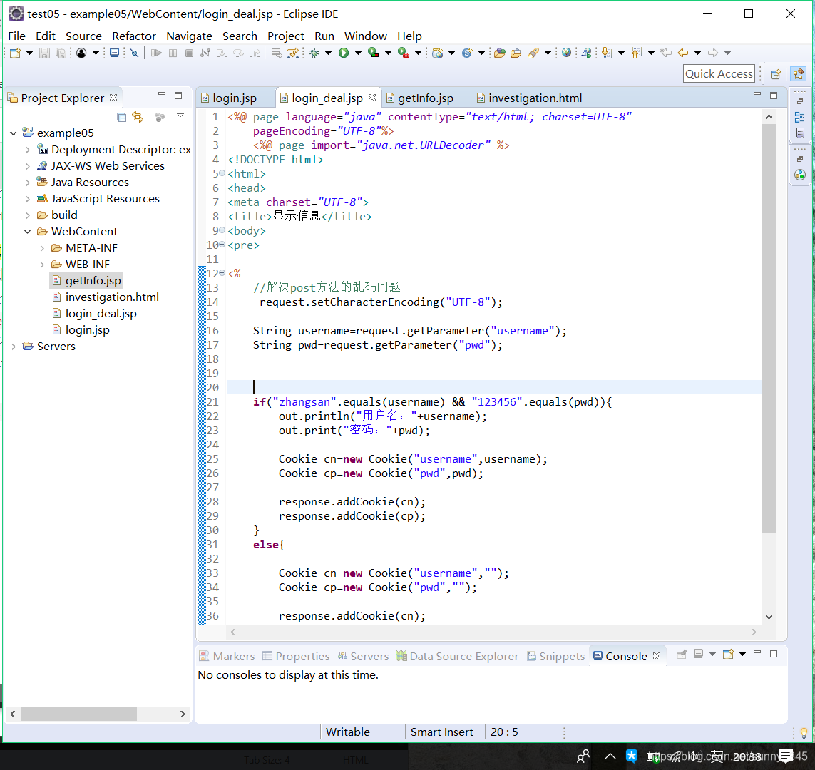Click the Skip All Breakpoints icon

[135, 53]
